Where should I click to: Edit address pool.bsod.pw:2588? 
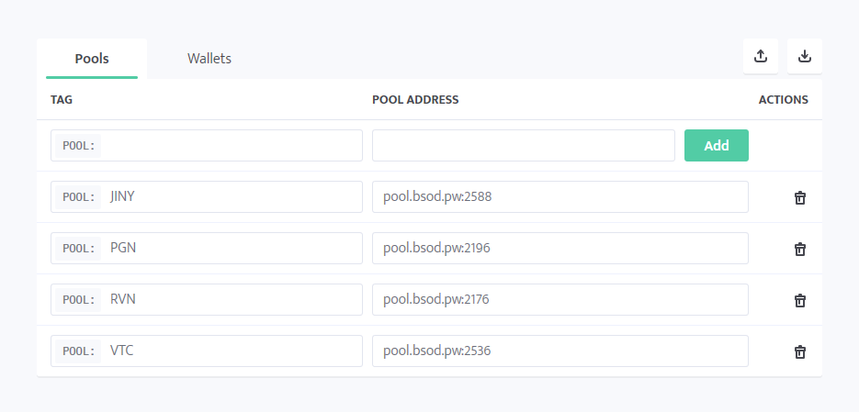[560, 197]
